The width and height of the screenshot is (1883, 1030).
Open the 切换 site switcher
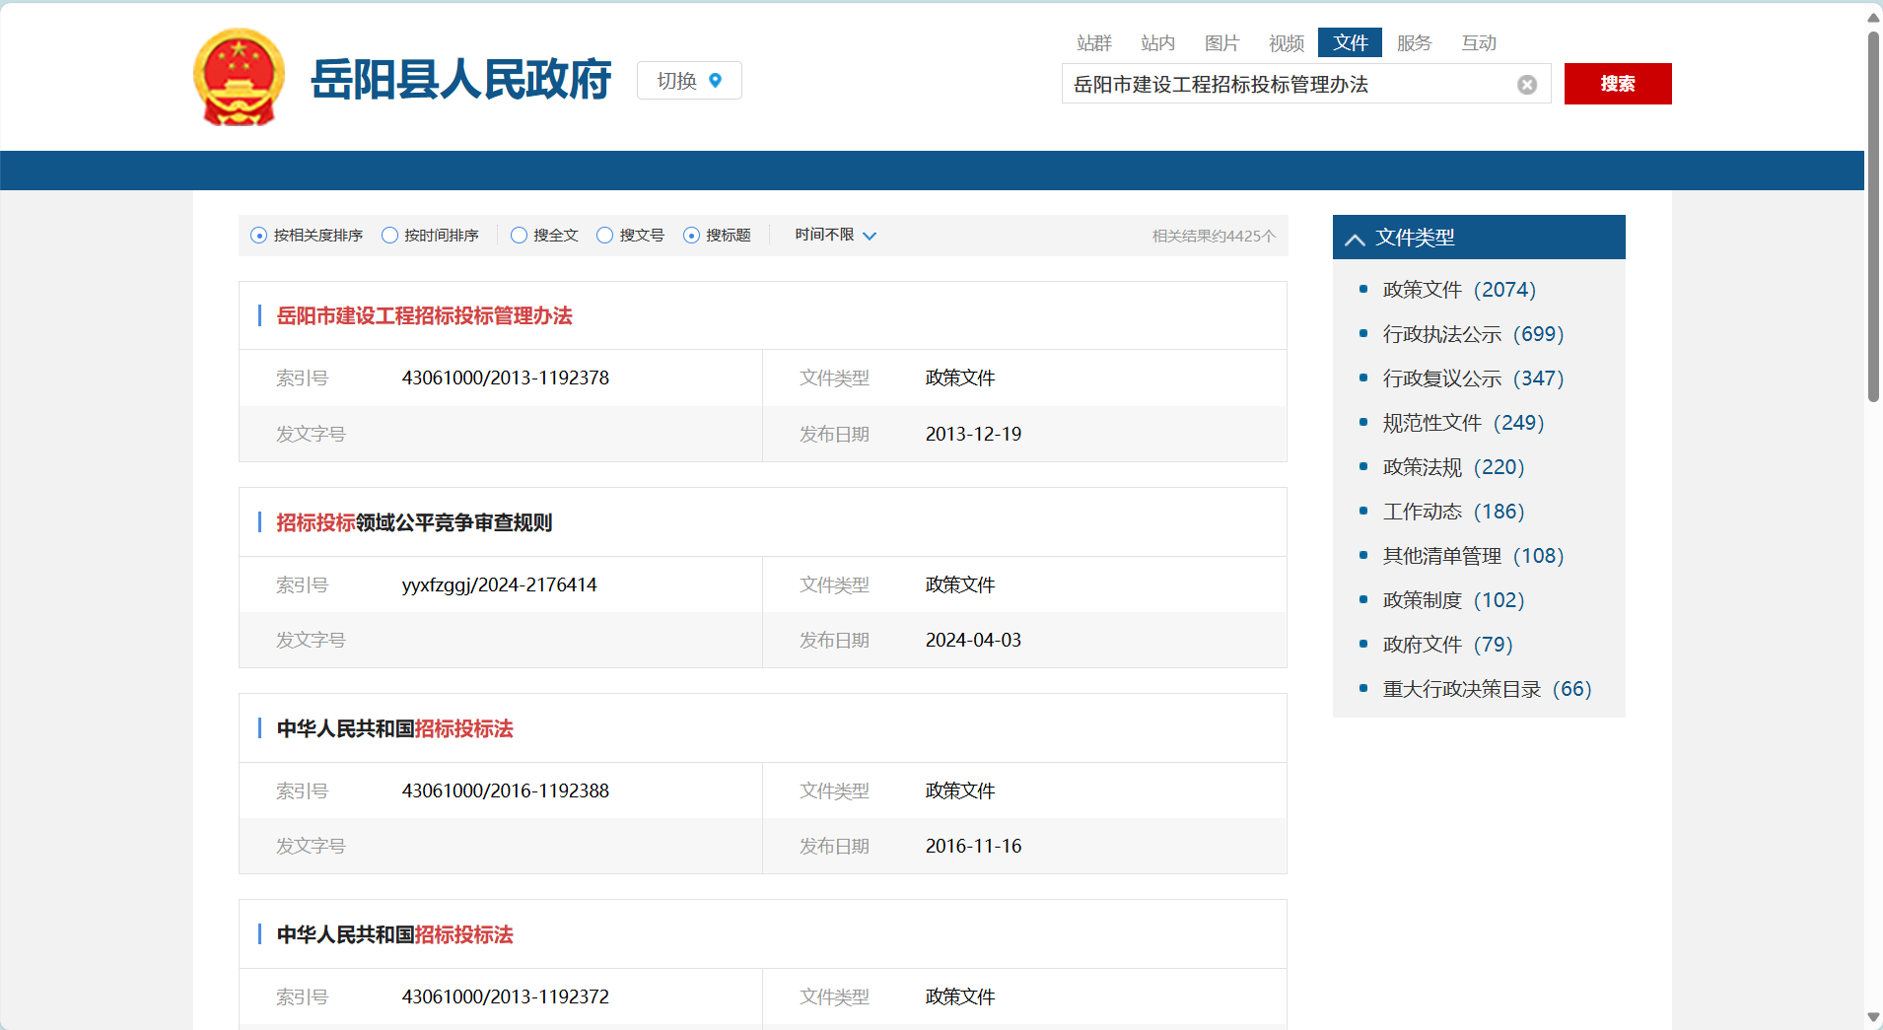[x=688, y=81]
